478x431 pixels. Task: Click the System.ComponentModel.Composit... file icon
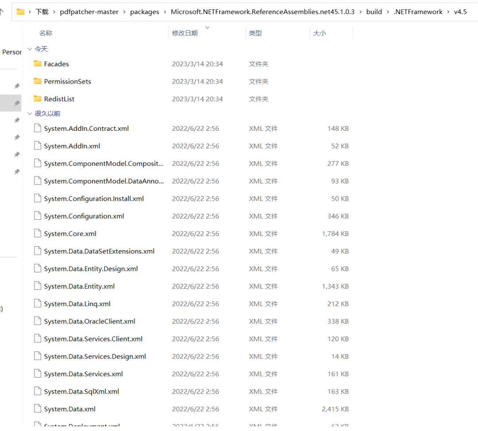coord(38,164)
